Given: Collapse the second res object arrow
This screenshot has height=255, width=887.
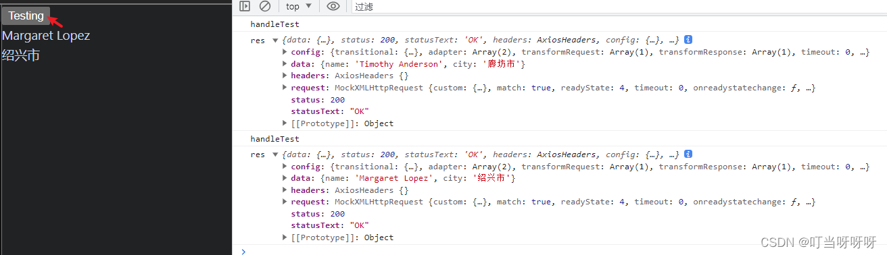Looking at the screenshot, I should (x=275, y=155).
